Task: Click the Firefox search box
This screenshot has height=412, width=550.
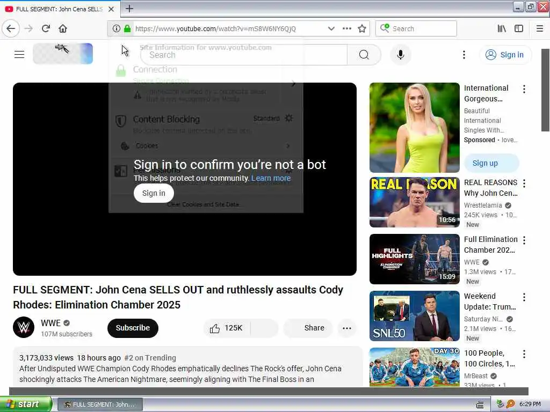Action: coord(416,28)
